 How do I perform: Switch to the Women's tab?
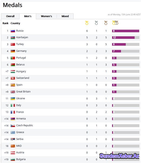[46, 16]
